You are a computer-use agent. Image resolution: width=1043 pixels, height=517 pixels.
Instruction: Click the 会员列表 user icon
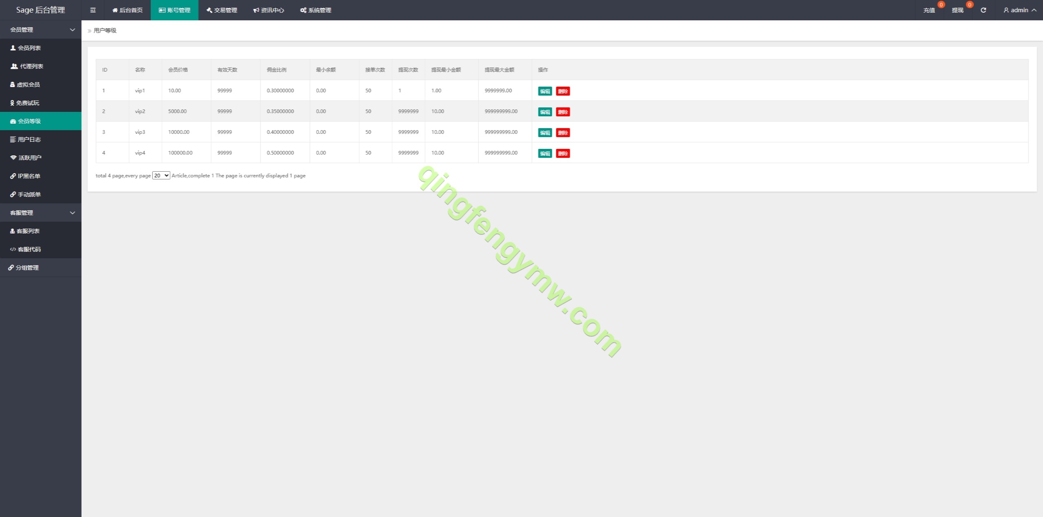(x=13, y=48)
